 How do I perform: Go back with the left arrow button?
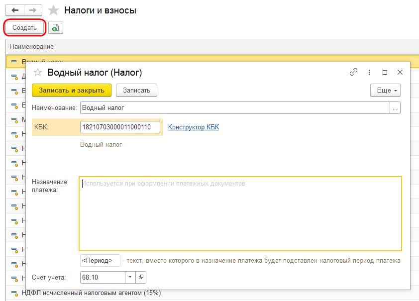point(15,10)
